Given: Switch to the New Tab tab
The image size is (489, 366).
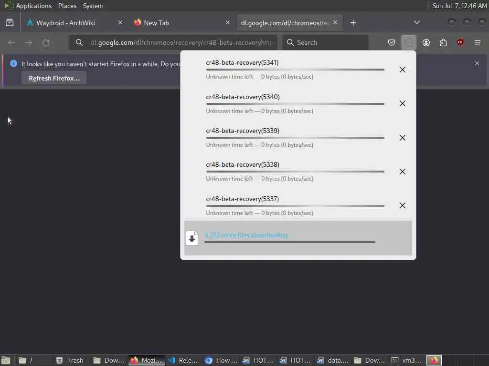Looking at the screenshot, I should (x=156, y=23).
